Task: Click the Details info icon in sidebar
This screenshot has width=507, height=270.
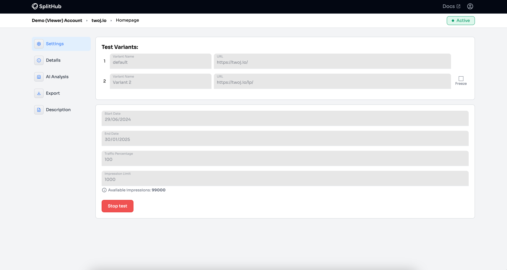Action: pyautogui.click(x=39, y=60)
